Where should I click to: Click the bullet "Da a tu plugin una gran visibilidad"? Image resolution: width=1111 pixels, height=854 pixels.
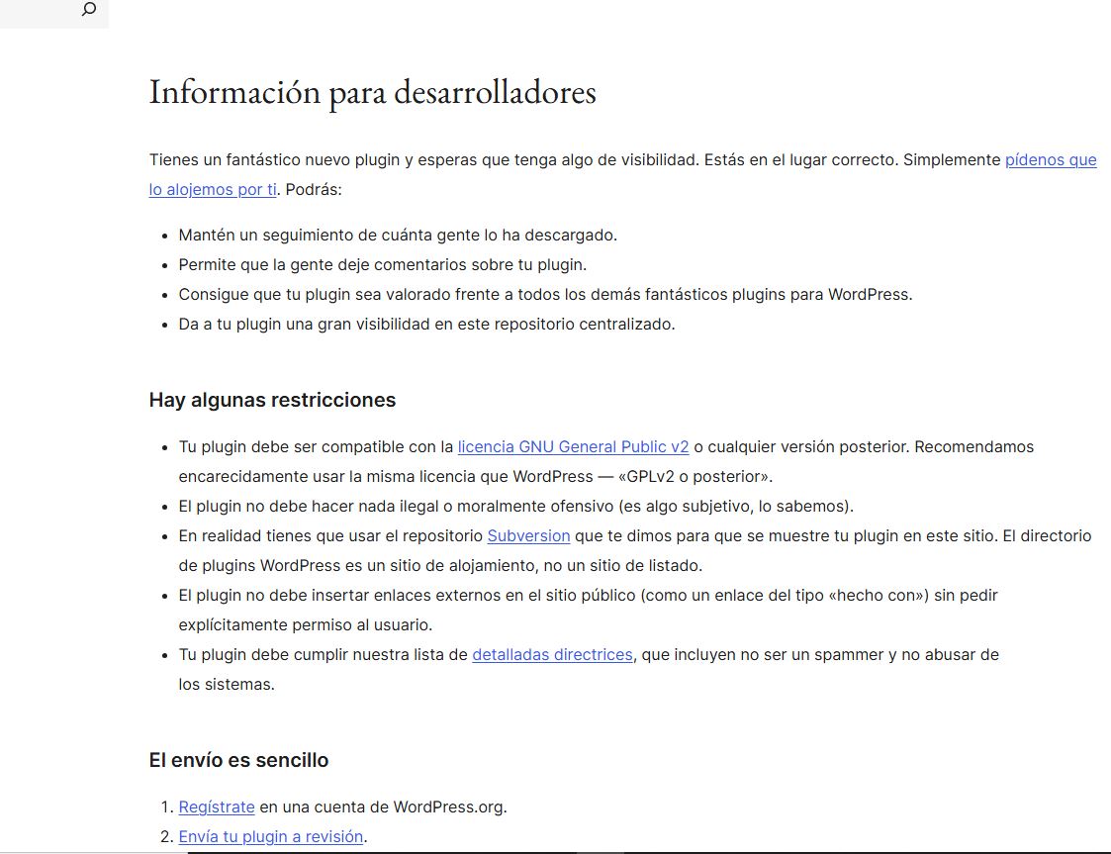(426, 324)
